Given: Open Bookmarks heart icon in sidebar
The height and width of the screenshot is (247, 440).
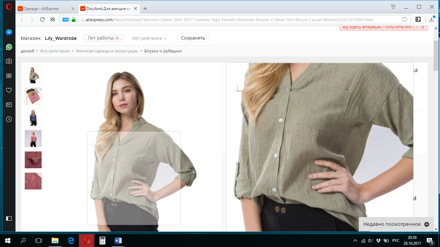Looking at the screenshot, I should coord(9,90).
